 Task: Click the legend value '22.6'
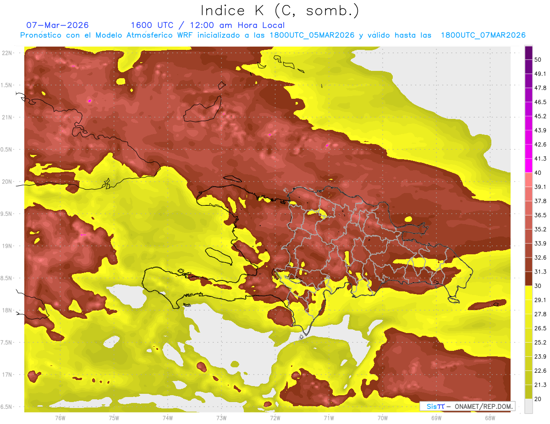tap(540, 371)
